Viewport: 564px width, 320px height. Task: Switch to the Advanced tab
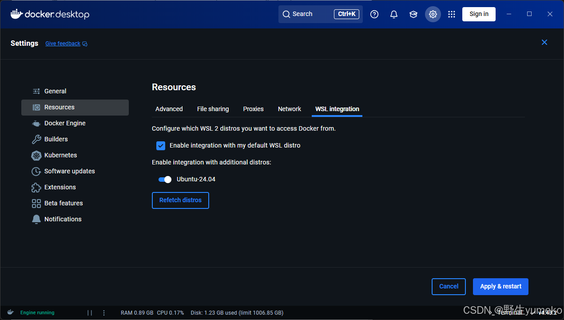(x=169, y=109)
